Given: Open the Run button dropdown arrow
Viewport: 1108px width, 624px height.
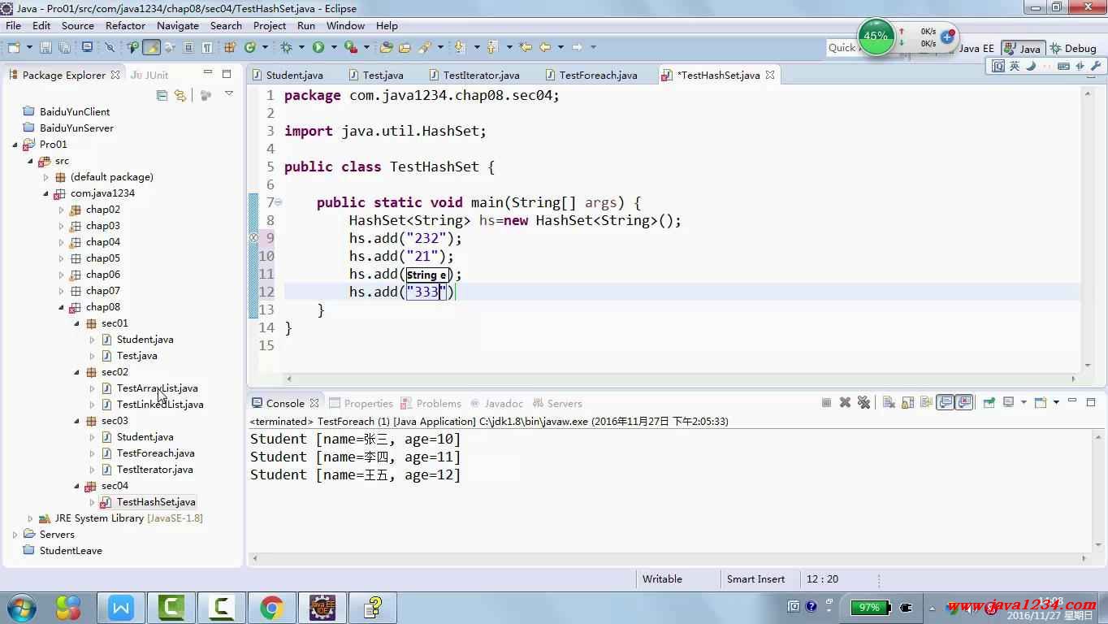Looking at the screenshot, I should pos(334,47).
